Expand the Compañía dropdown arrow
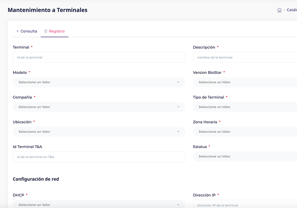 coord(178,107)
